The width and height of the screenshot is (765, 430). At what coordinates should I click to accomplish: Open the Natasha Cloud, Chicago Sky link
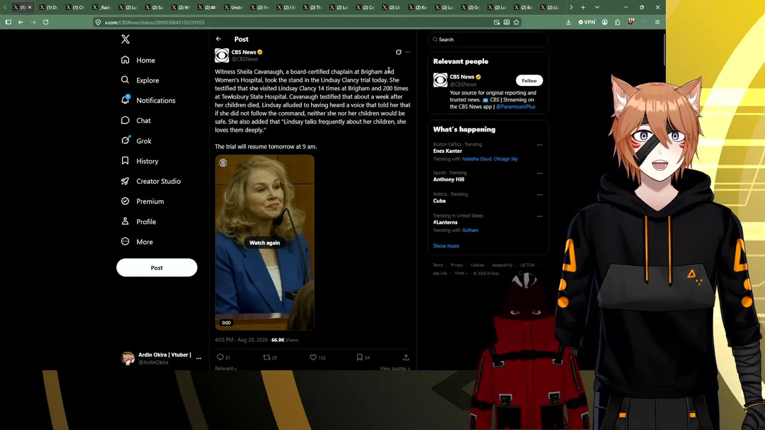[490, 159]
